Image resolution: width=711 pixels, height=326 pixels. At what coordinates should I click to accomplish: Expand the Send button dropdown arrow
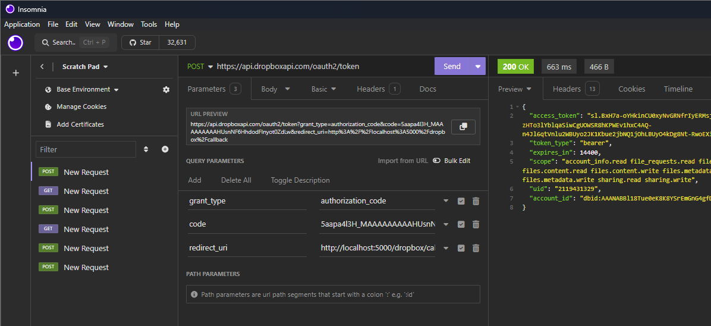[477, 67]
